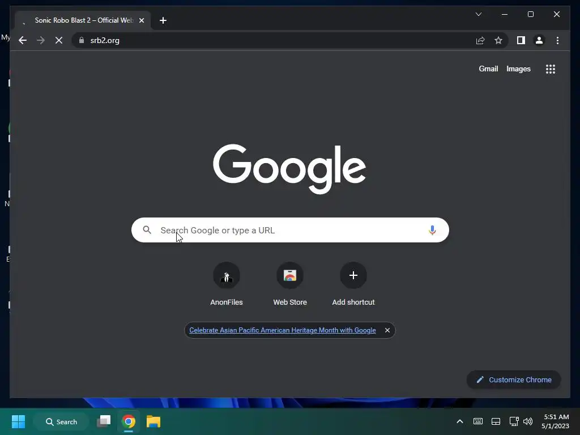Open the Google apps grid

pos(551,69)
